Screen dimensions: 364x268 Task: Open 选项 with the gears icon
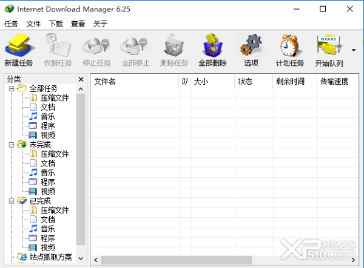pos(251,45)
